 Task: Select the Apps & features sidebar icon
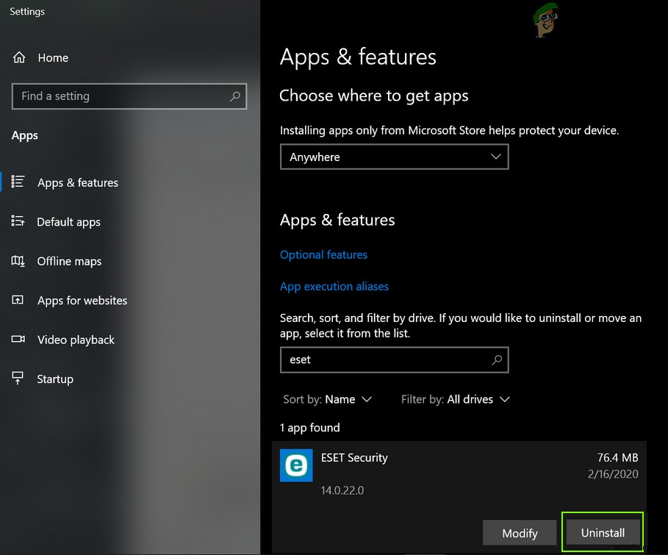click(x=17, y=182)
